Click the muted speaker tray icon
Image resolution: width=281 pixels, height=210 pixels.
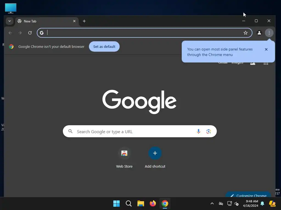coord(237,203)
